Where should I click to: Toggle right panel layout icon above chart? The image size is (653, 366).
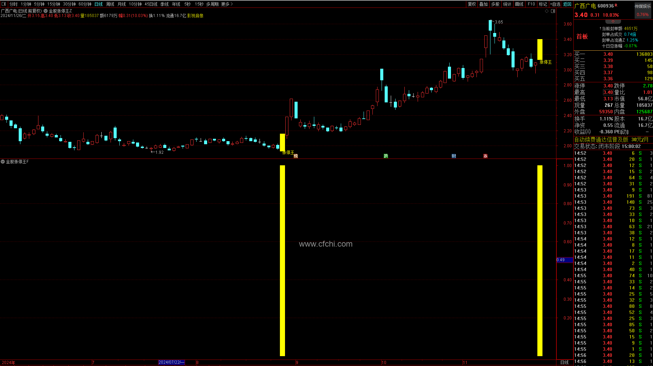[553, 11]
